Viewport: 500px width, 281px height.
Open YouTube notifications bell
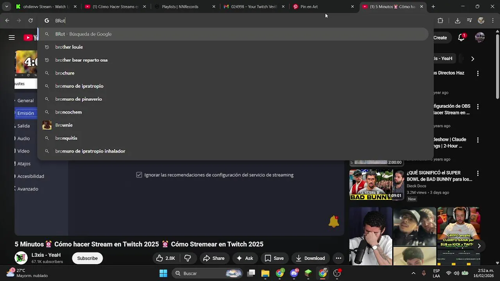pos(461,37)
